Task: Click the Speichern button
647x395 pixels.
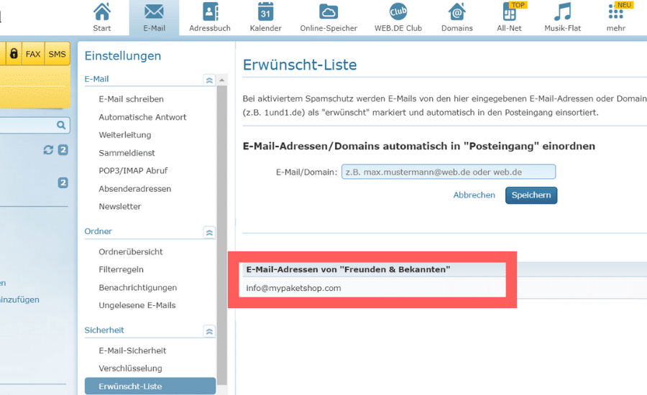Action: [531, 195]
